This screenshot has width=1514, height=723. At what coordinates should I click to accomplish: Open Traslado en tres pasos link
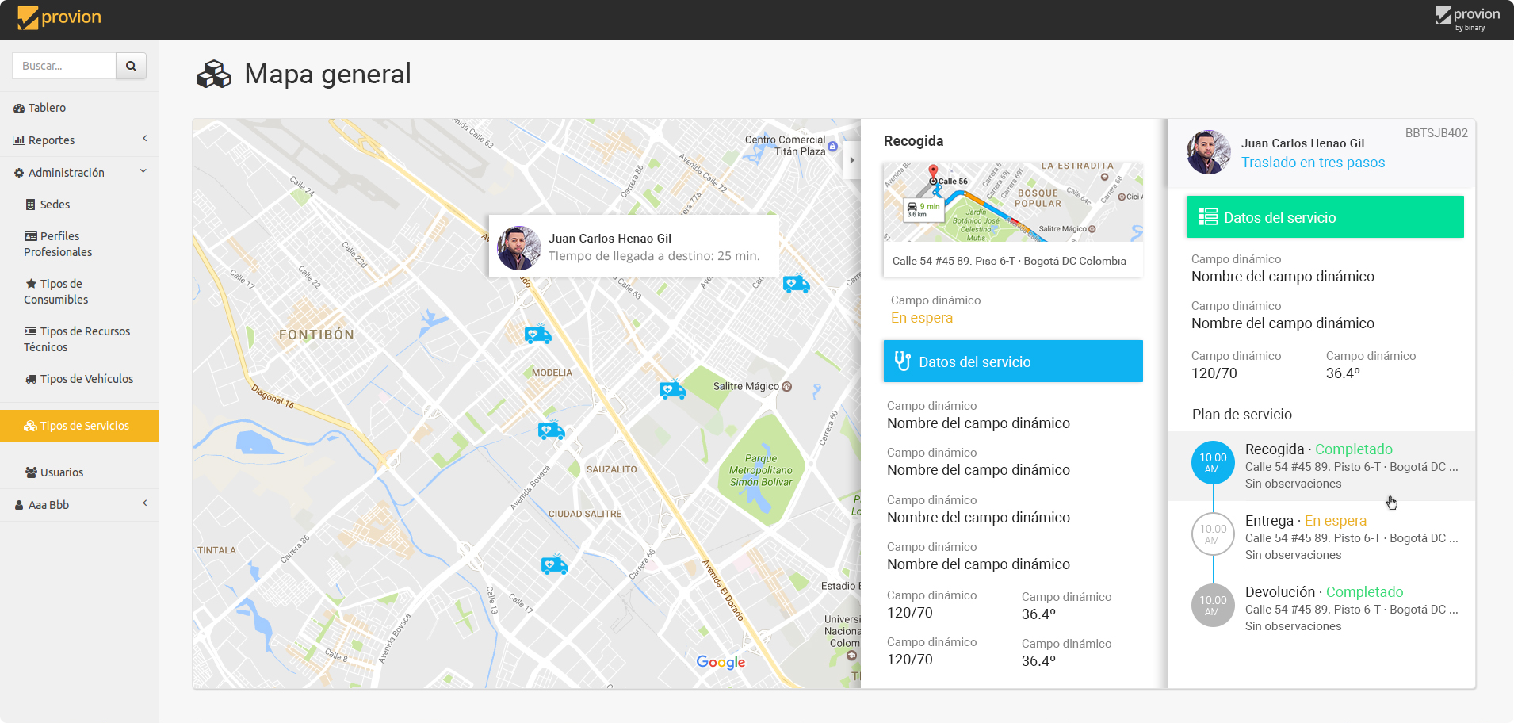[x=1313, y=163]
